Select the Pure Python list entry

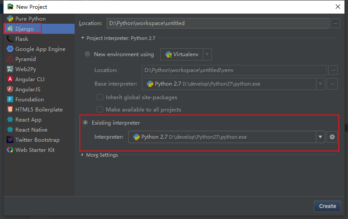pyautogui.click(x=39, y=18)
